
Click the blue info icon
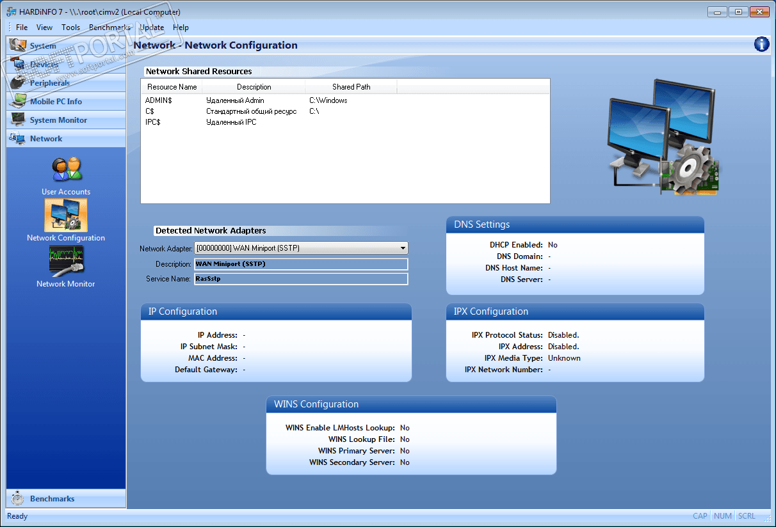(x=761, y=44)
